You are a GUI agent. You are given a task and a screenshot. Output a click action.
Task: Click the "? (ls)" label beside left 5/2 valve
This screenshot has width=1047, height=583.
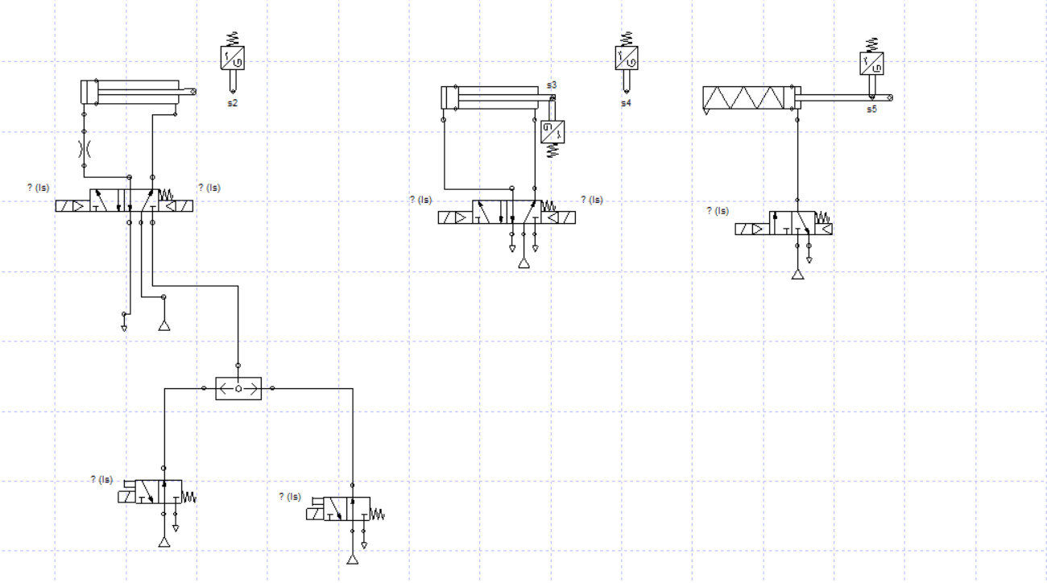[37, 186]
